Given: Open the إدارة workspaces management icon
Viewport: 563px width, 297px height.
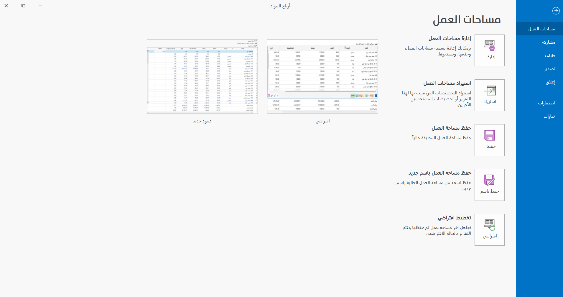Looking at the screenshot, I should click(490, 50).
